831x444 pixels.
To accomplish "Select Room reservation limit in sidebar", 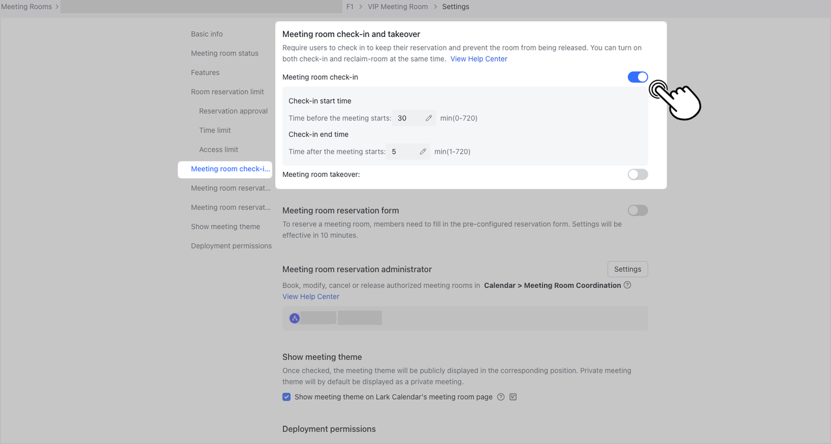I will click(x=227, y=92).
